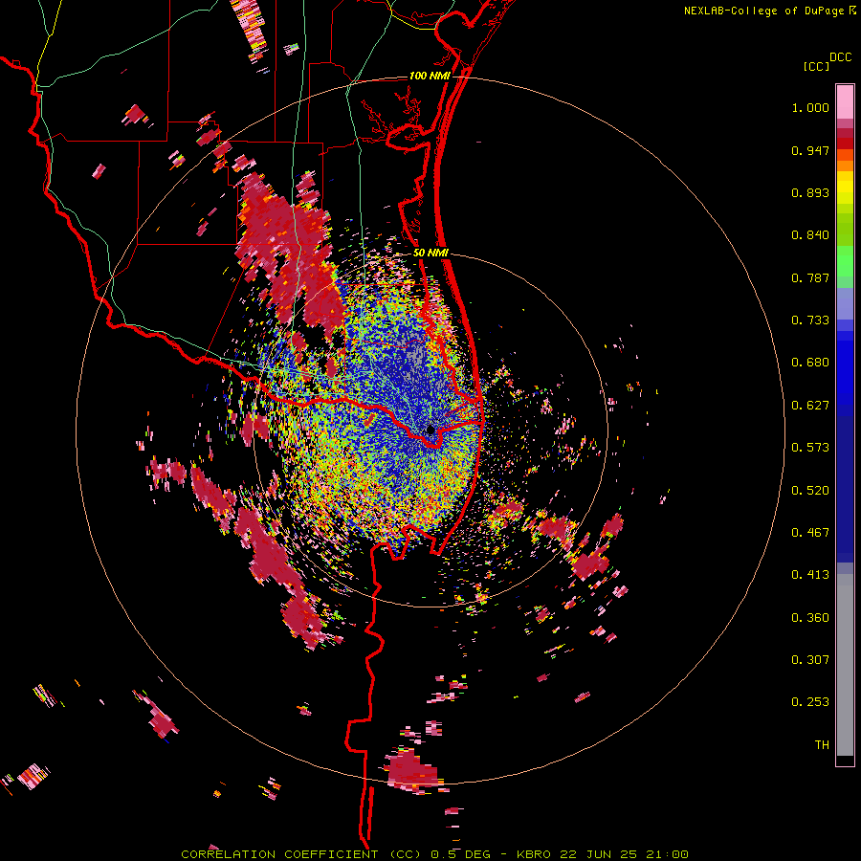861x861 pixels.
Task: Click the 0.840 color scale value
Action: click(x=810, y=235)
